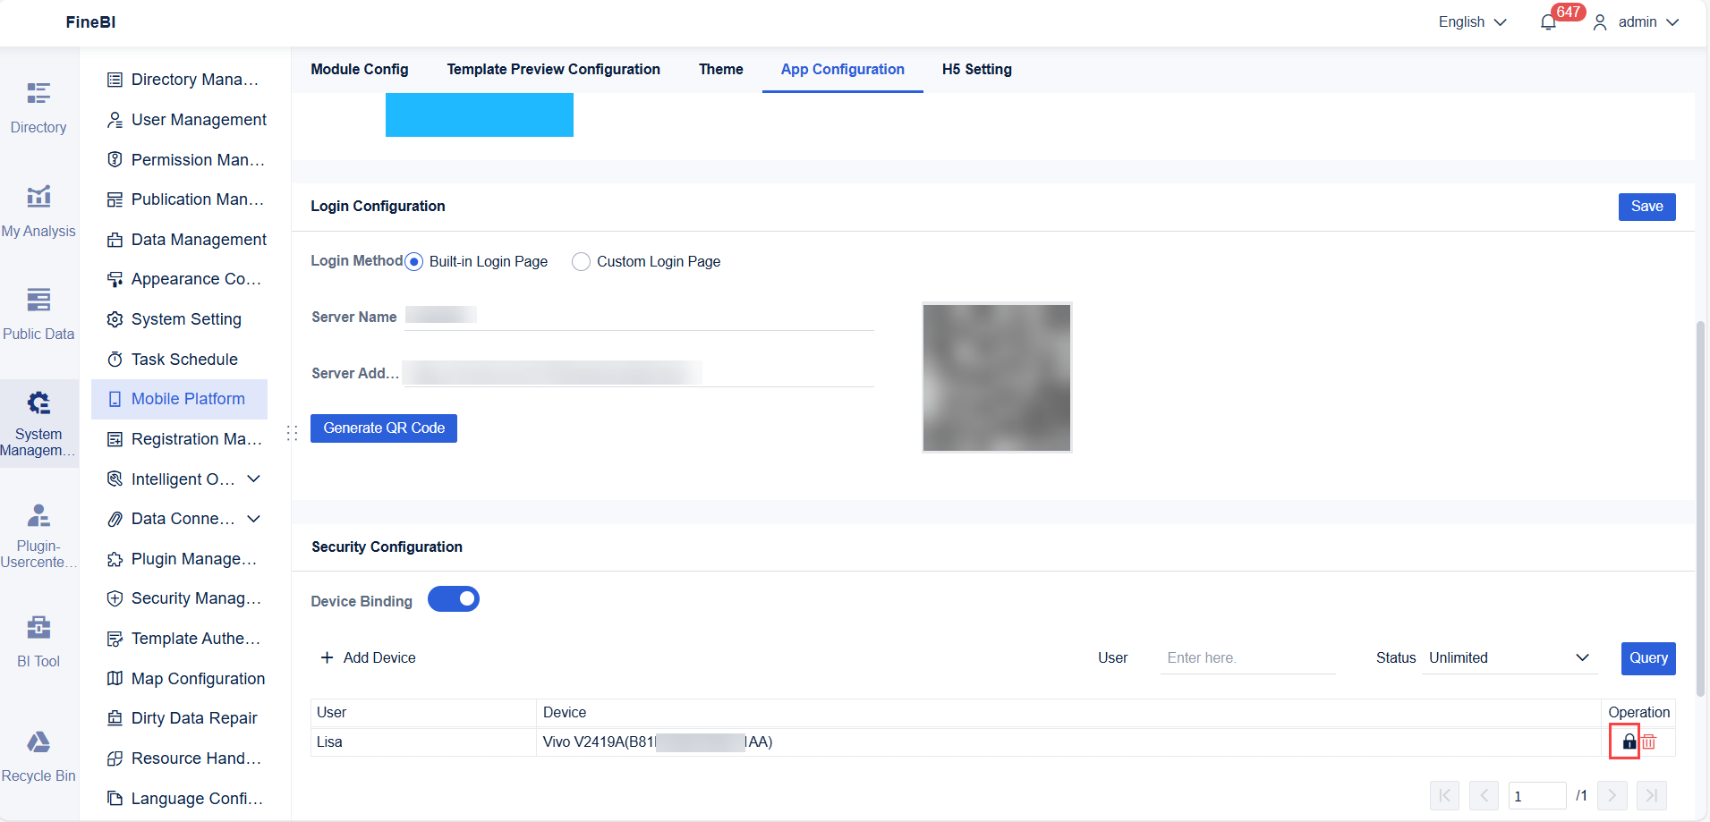Click Generate QR Code button
This screenshot has width=1710, height=822.
tap(384, 428)
